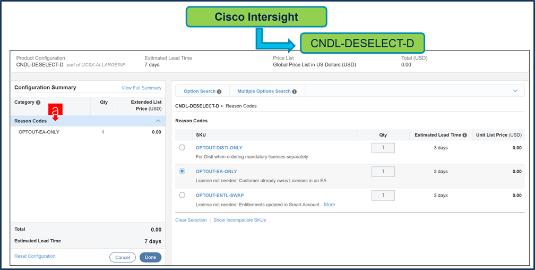Select the OPTOUT-DISTI-ONLY radio button
This screenshot has width=535, height=270.
[182, 147]
